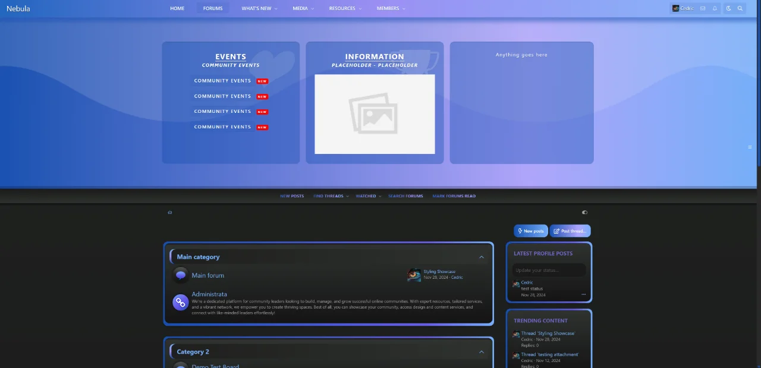Image resolution: width=761 pixels, height=368 pixels.
Task: Click the small menu lines icon at the right edge
Action: (750, 147)
